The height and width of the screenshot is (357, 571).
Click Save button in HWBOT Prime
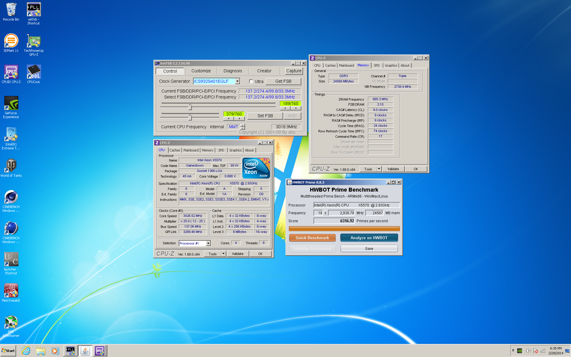click(x=369, y=248)
